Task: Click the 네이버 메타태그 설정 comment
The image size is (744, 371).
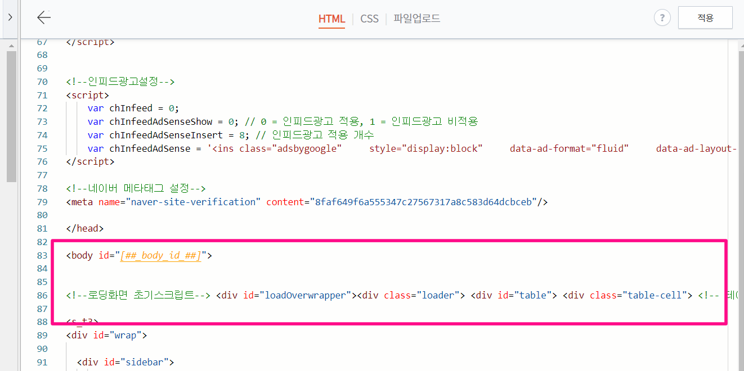Action: point(136,188)
